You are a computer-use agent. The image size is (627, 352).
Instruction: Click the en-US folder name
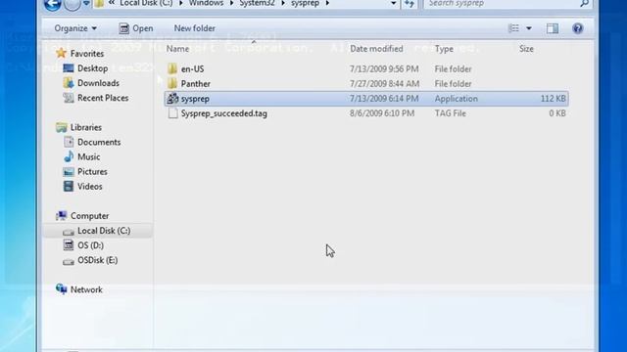click(x=192, y=68)
